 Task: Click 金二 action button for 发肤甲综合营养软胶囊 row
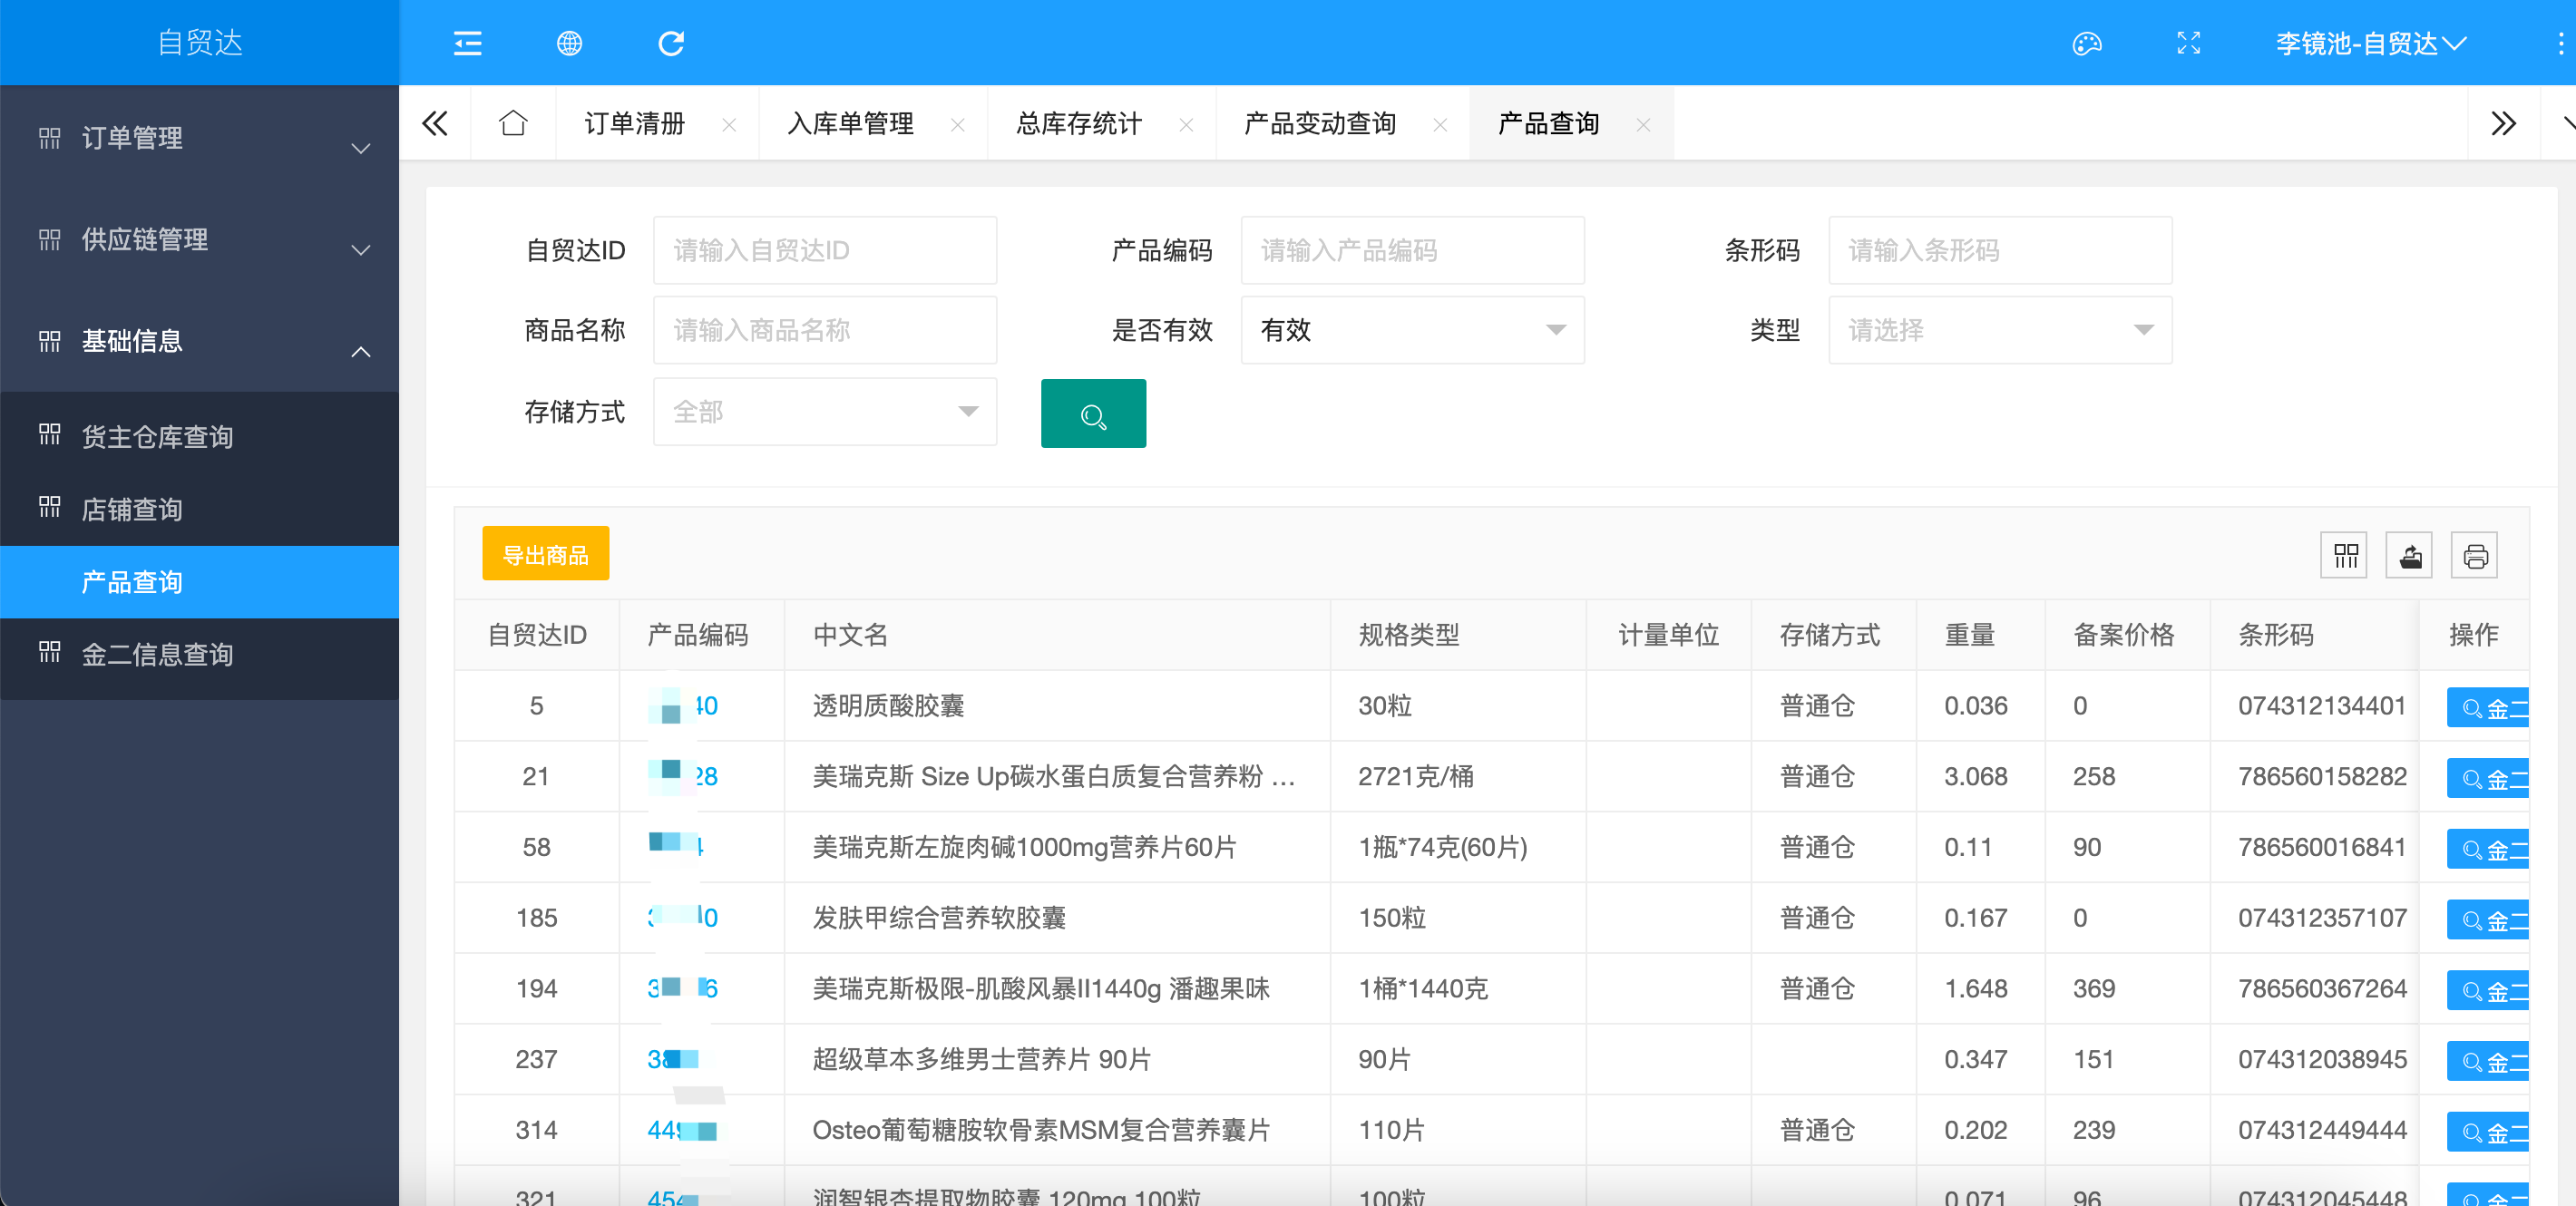coord(2488,920)
